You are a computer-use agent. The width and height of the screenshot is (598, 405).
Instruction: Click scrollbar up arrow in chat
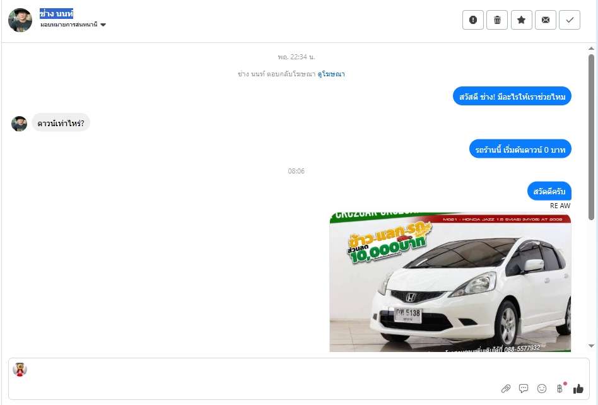tap(591, 49)
